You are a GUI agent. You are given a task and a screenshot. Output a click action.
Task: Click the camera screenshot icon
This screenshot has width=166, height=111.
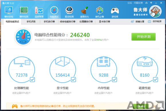coord(149,21)
